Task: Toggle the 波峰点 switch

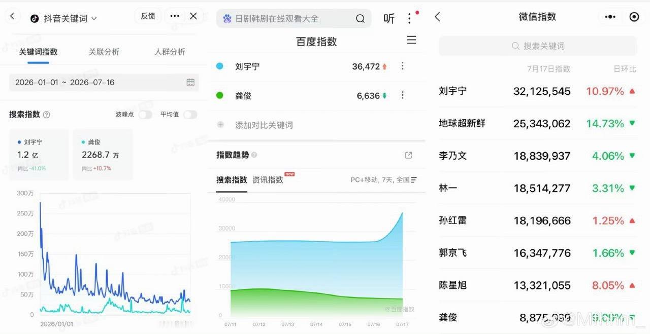Action: pos(145,115)
